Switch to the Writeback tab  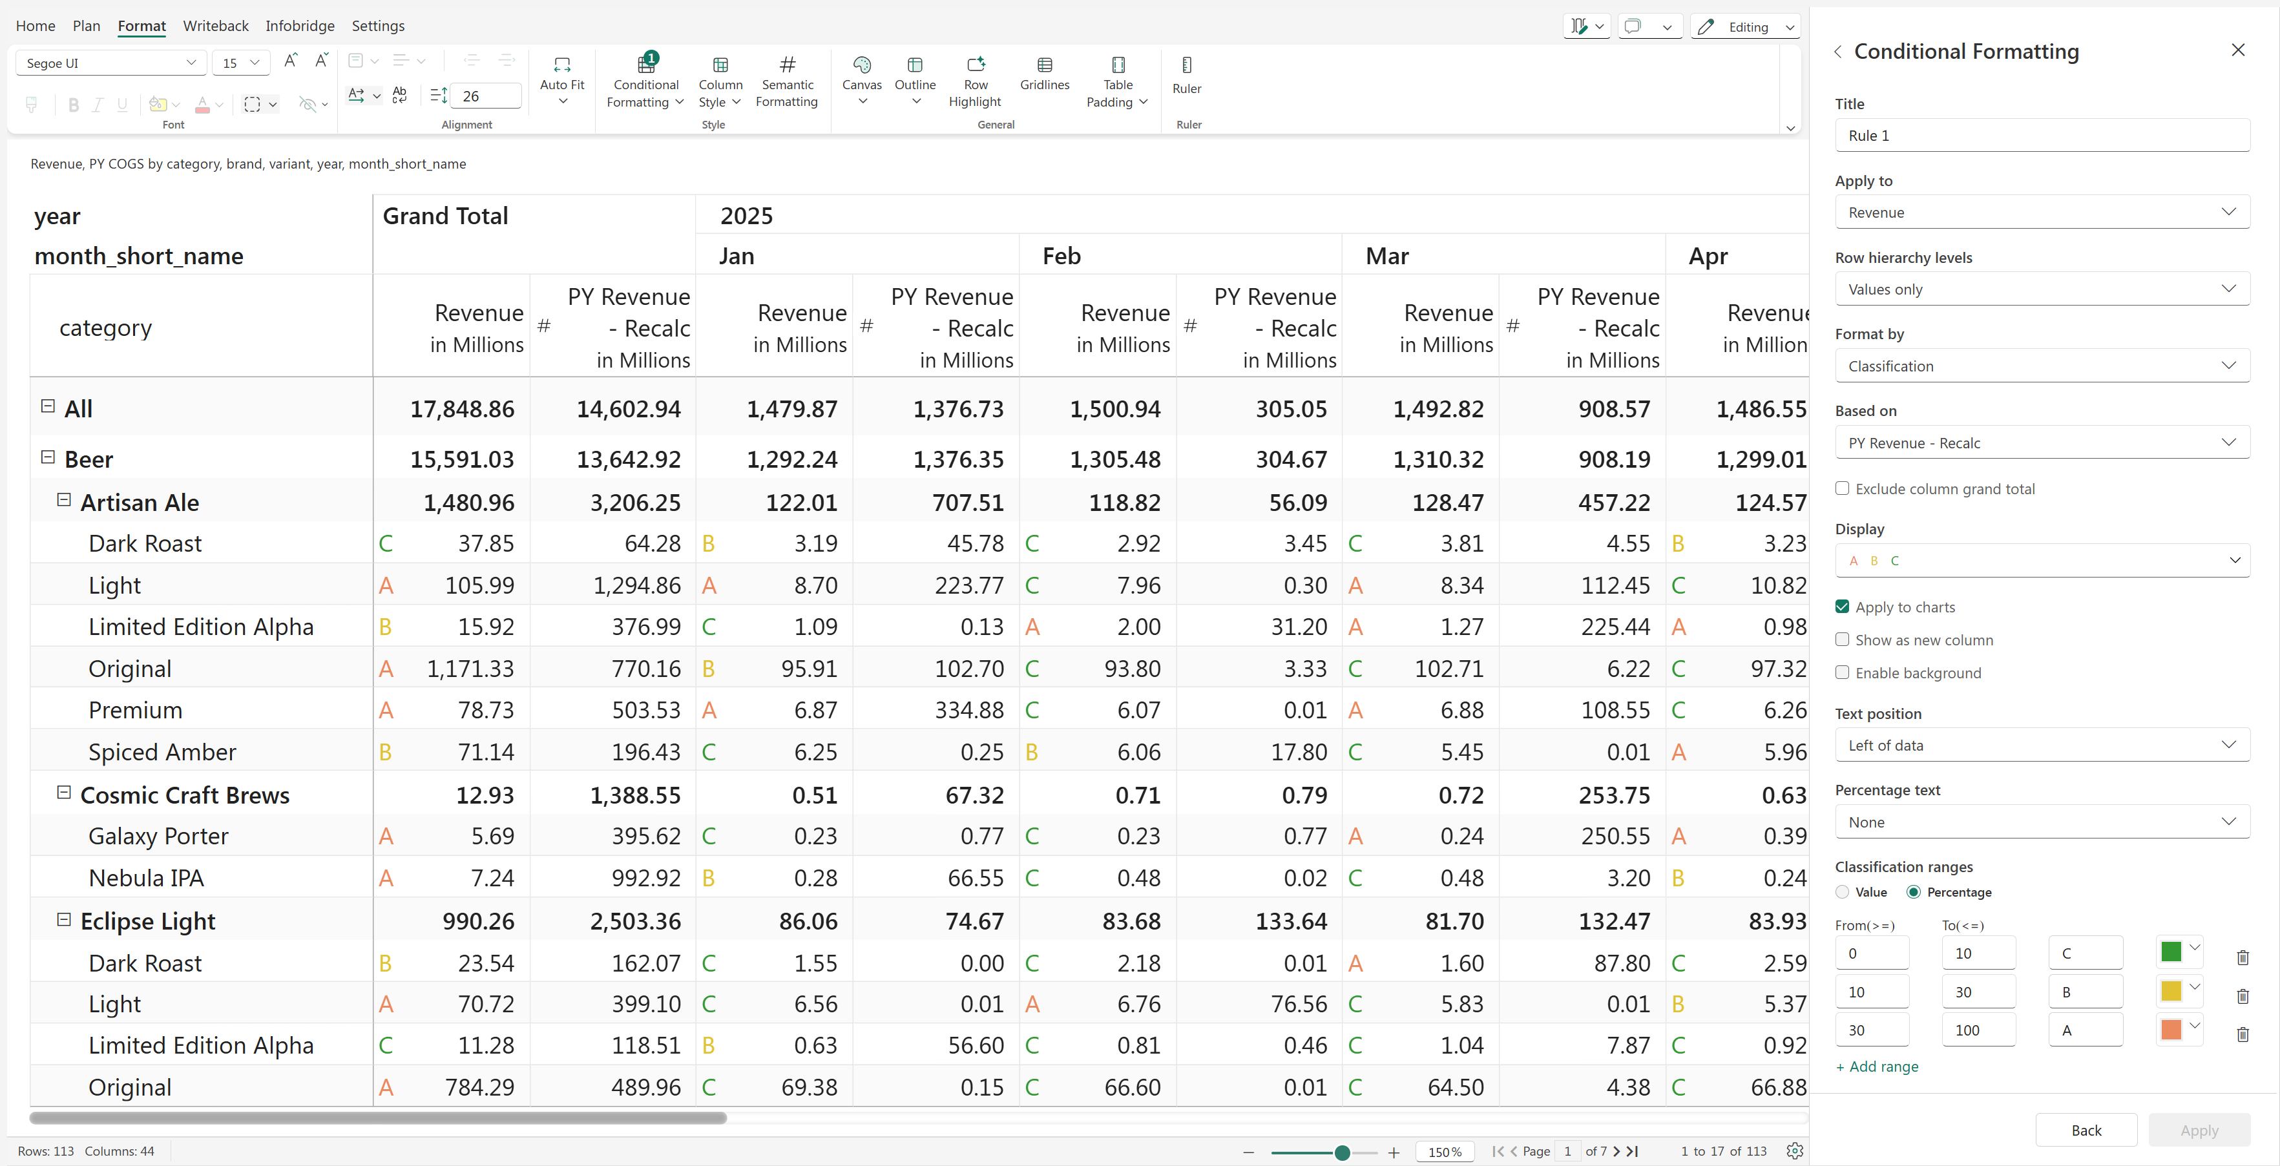point(215,26)
